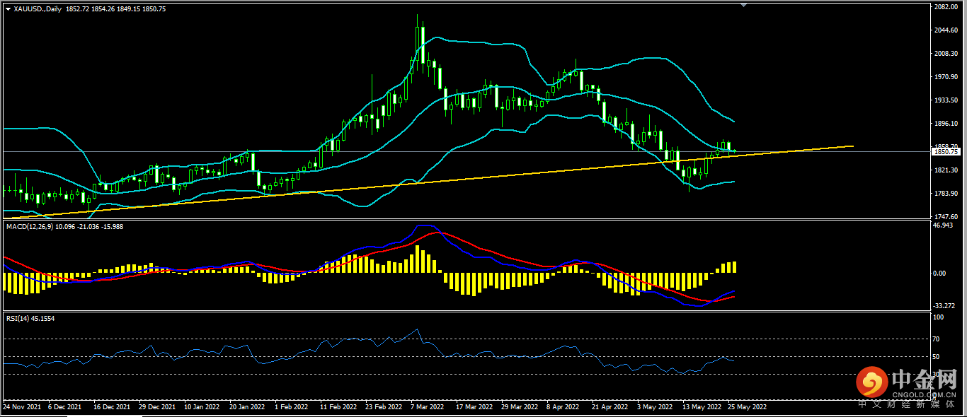Click the tallest yellow MACD histogram bar
Image resolution: width=967 pixels, height=417 pixels.
[418, 259]
